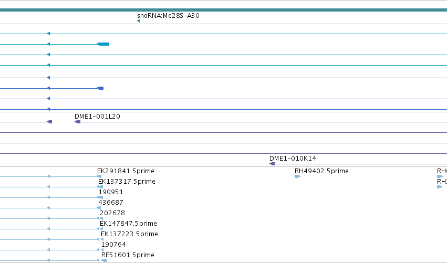Select the DME1-010K14 purple arrow glyph
This screenshot has height=263, width=447.
(272, 164)
